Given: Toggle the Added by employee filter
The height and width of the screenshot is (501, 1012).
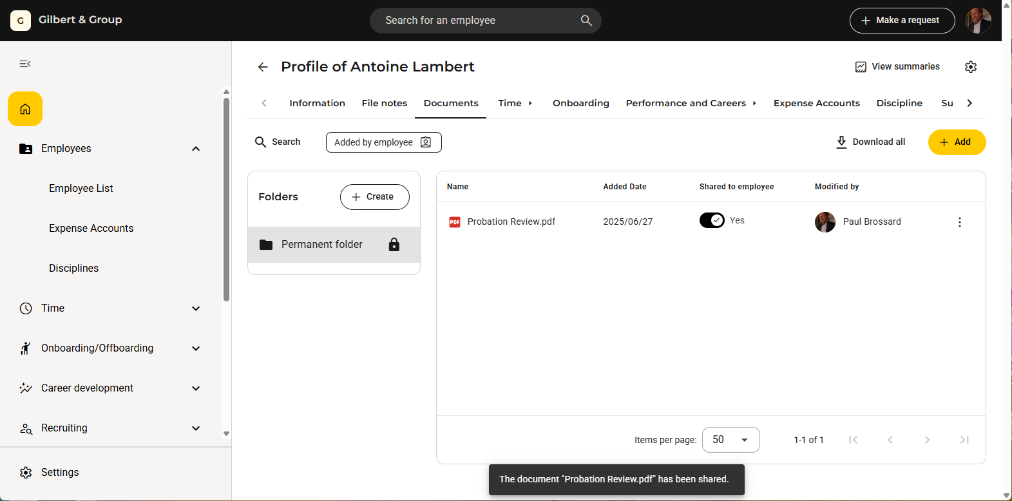Looking at the screenshot, I should coord(383,142).
